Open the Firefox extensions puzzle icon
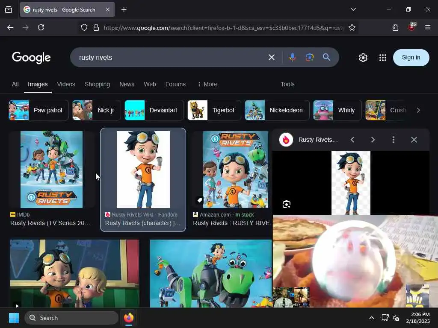The width and height of the screenshot is (438, 328). click(395, 27)
